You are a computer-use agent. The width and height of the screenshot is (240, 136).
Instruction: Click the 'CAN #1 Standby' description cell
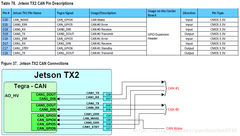click(118, 48)
